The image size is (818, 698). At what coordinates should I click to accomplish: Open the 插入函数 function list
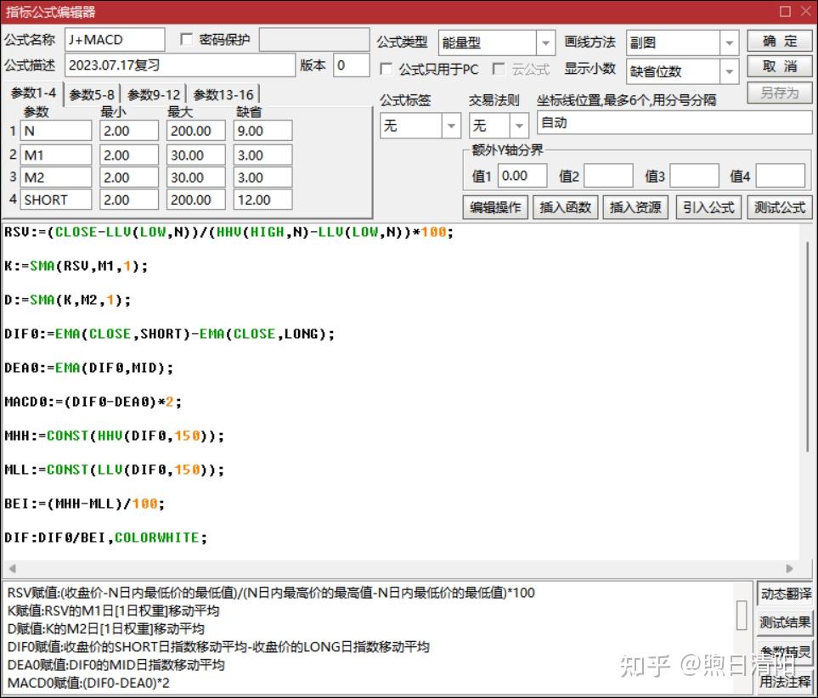coord(566,206)
